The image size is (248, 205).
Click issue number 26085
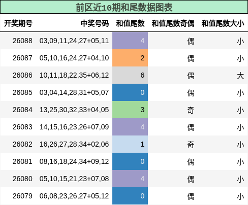click(x=22, y=92)
